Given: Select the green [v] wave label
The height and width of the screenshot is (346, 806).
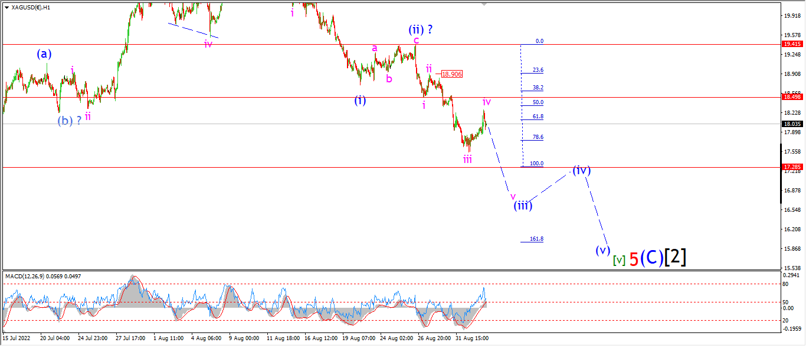Looking at the screenshot, I should click(618, 259).
